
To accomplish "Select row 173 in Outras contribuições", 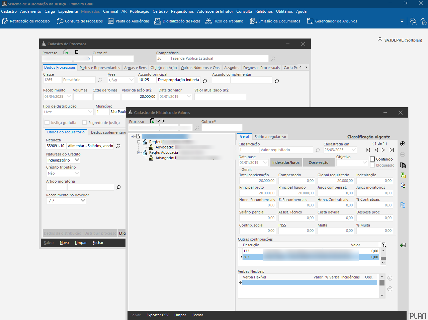I will pos(311,251).
